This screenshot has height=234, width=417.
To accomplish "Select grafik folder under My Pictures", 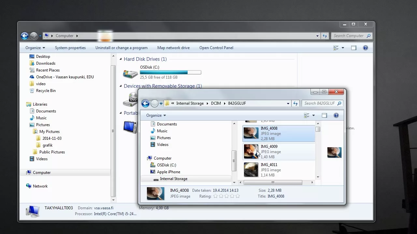I will (48, 145).
